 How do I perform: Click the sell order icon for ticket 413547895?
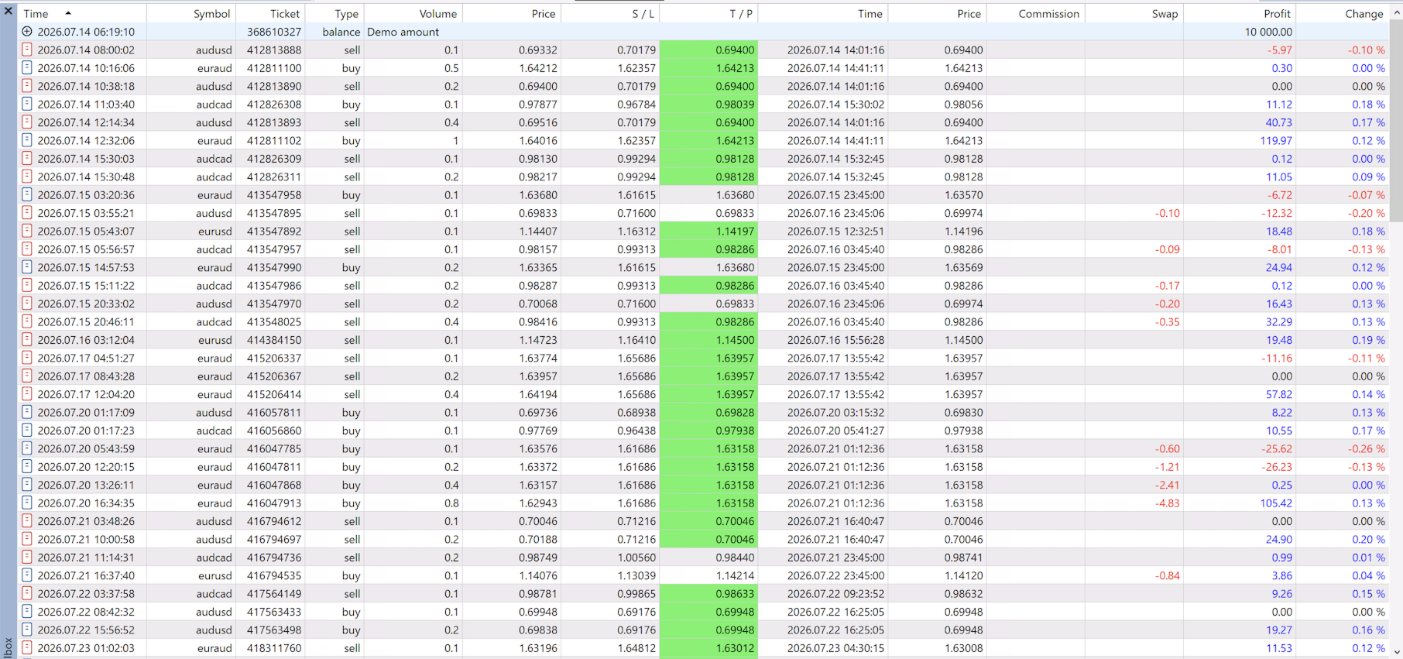point(27,213)
